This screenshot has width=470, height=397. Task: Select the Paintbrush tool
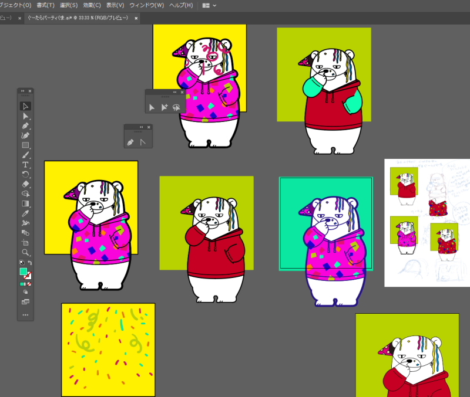25,155
